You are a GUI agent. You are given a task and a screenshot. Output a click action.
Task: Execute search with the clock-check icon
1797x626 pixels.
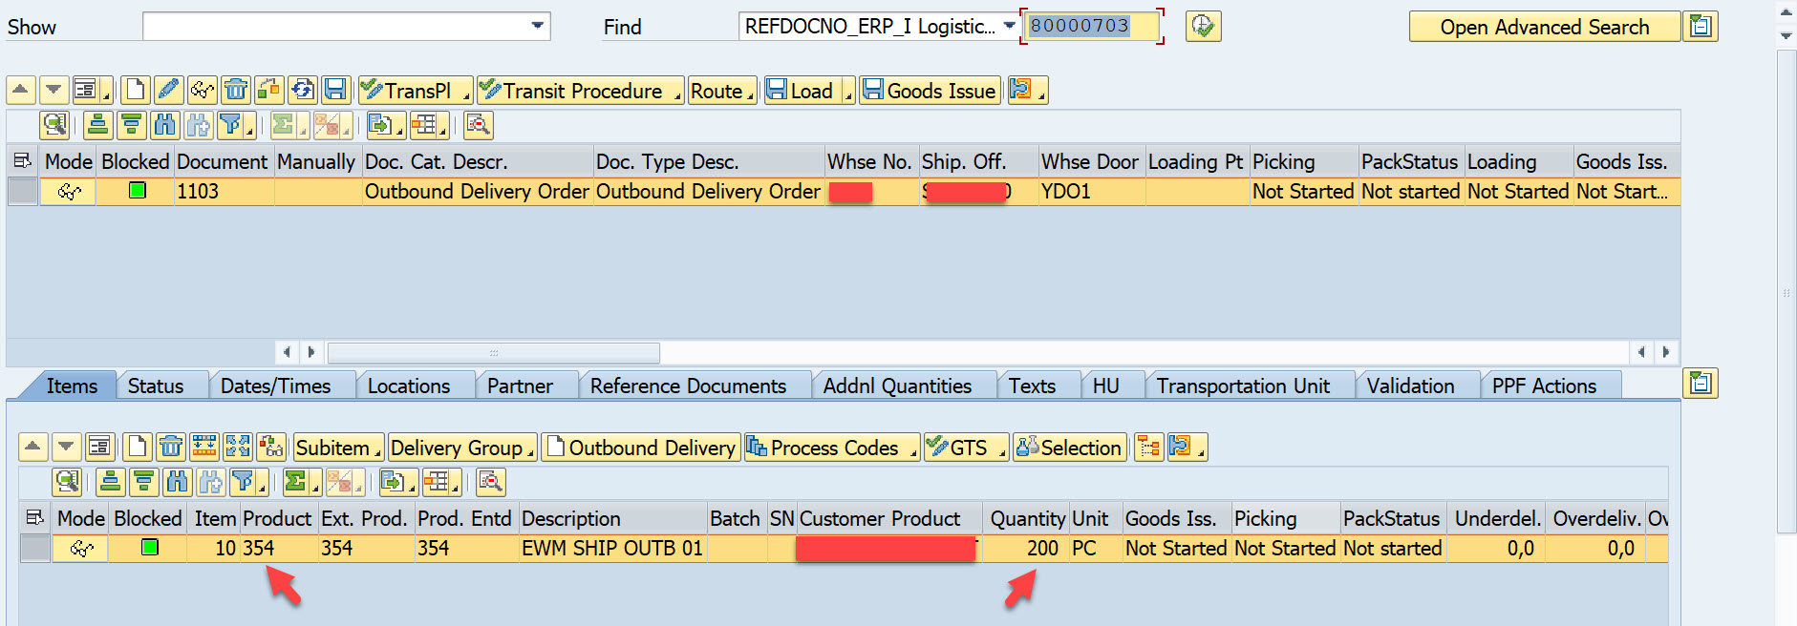click(x=1204, y=27)
